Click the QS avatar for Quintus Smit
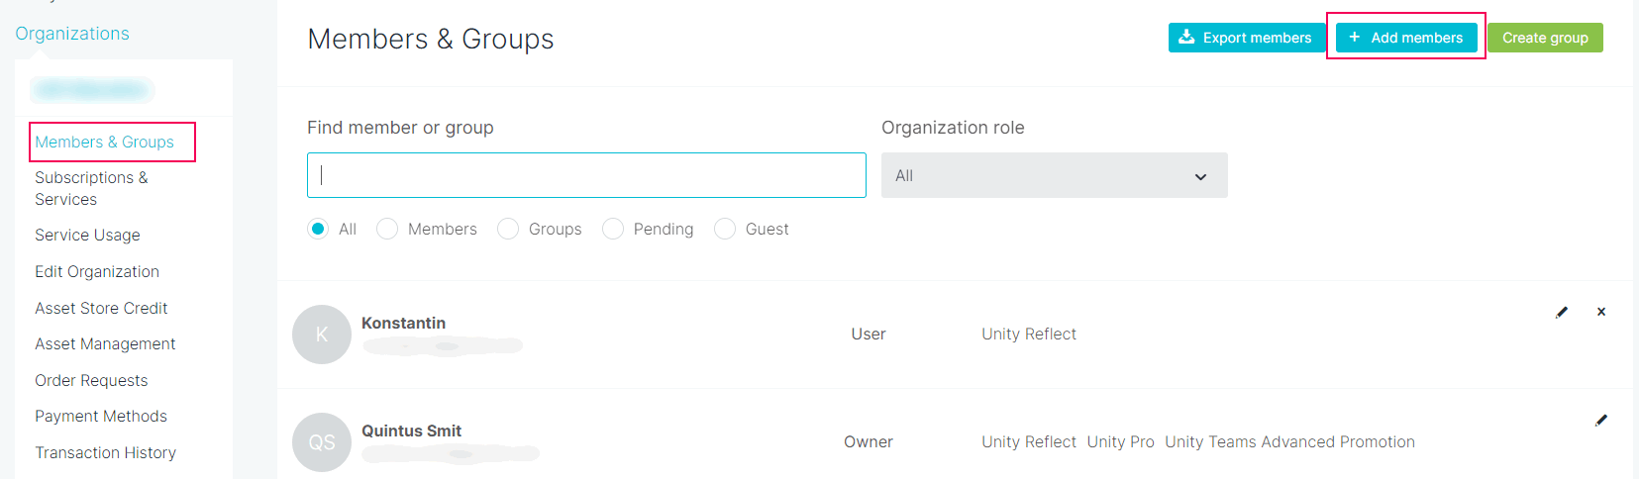 [322, 442]
